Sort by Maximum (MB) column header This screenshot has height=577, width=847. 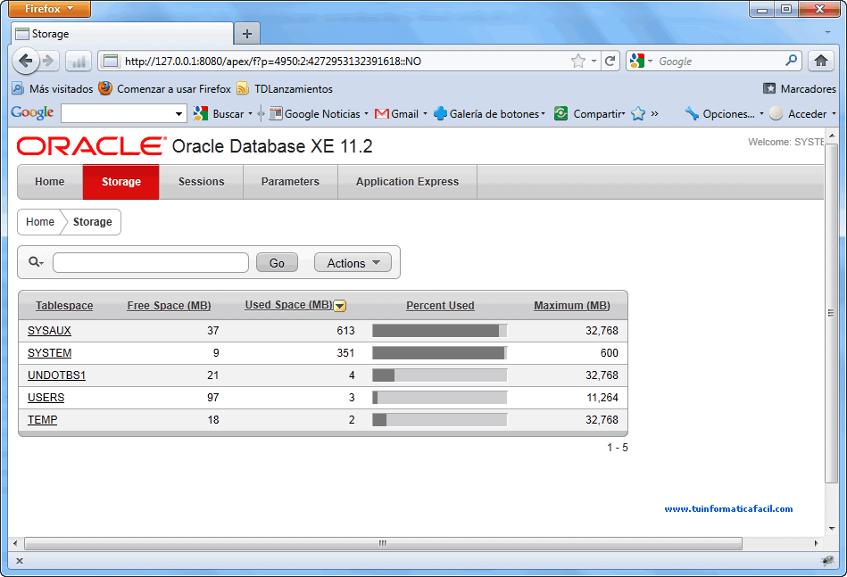[572, 306]
